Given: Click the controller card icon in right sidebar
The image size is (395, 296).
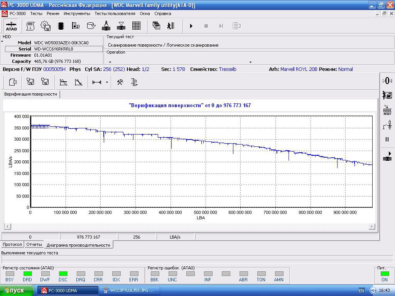Looking at the screenshot, I should coord(387,95).
